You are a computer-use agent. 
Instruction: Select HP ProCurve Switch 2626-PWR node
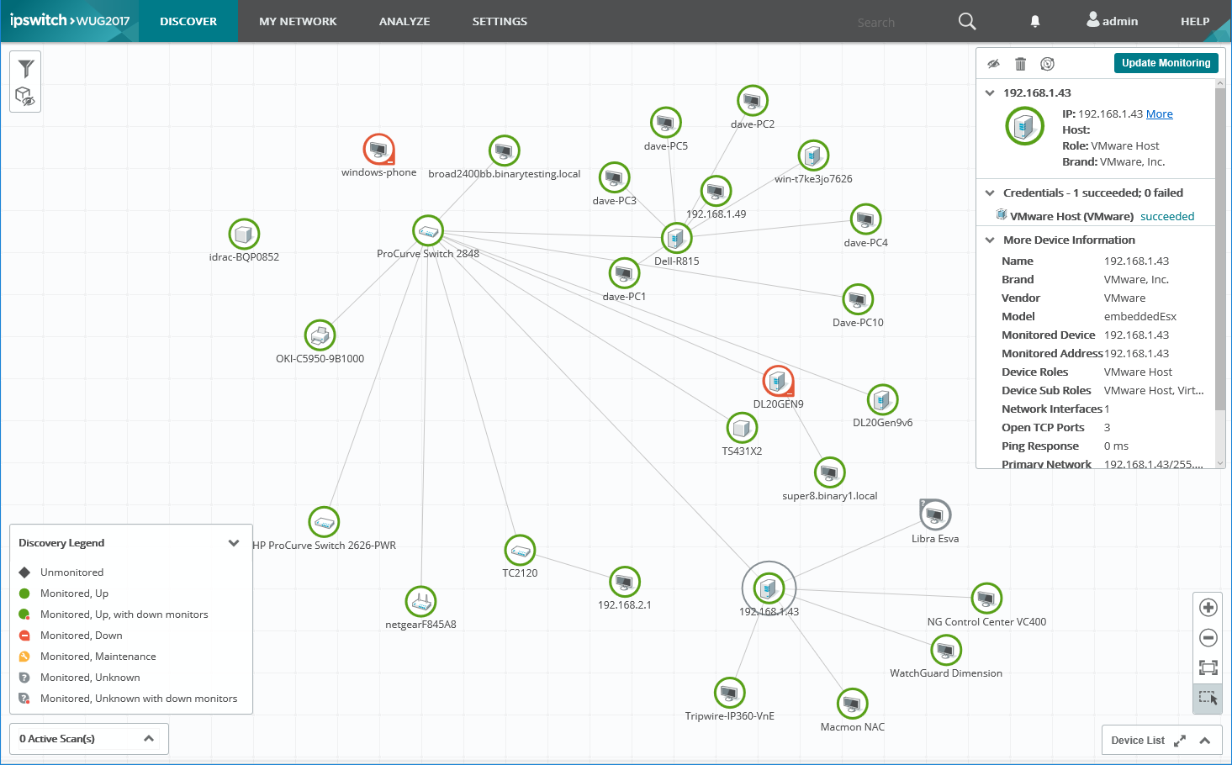click(324, 523)
